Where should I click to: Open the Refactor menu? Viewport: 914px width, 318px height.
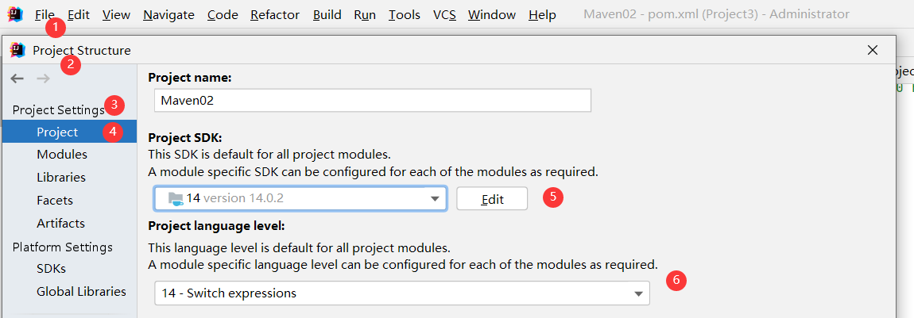tap(274, 14)
